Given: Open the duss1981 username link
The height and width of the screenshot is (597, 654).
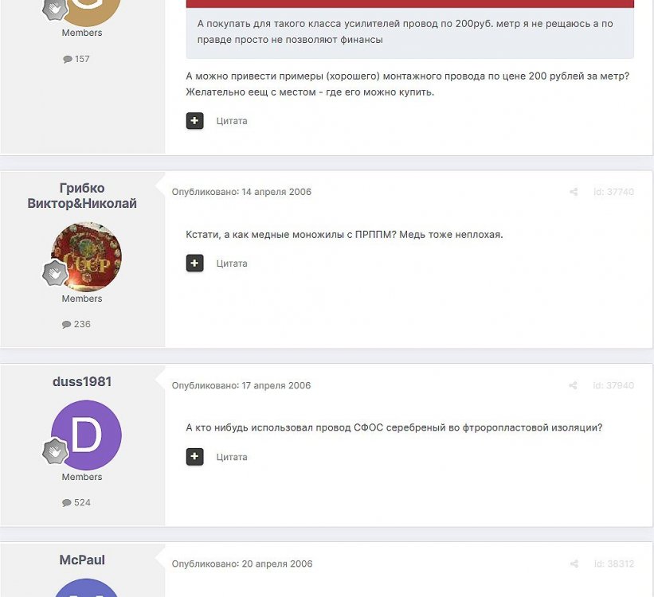Looking at the screenshot, I should (x=82, y=381).
